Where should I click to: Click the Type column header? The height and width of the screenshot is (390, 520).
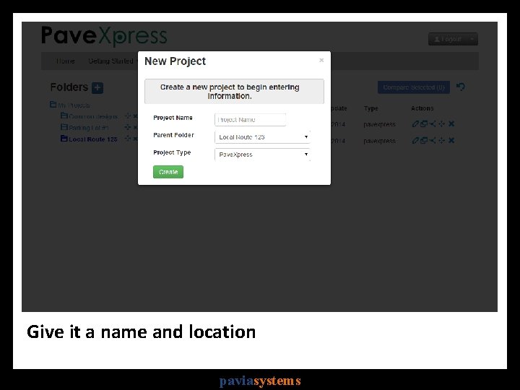pos(370,108)
